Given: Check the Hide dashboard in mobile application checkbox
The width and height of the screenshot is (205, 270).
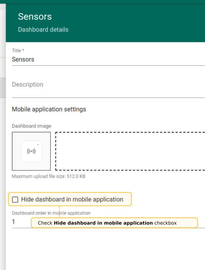Looking at the screenshot, I should [x=15, y=199].
